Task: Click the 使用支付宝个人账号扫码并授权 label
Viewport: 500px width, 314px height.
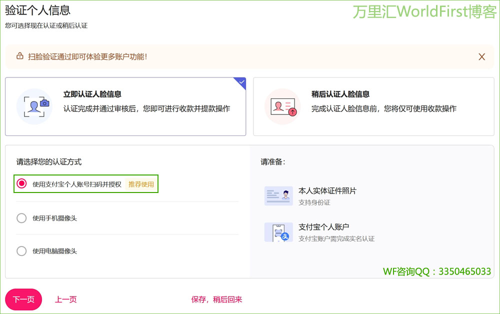Action: 77,184
